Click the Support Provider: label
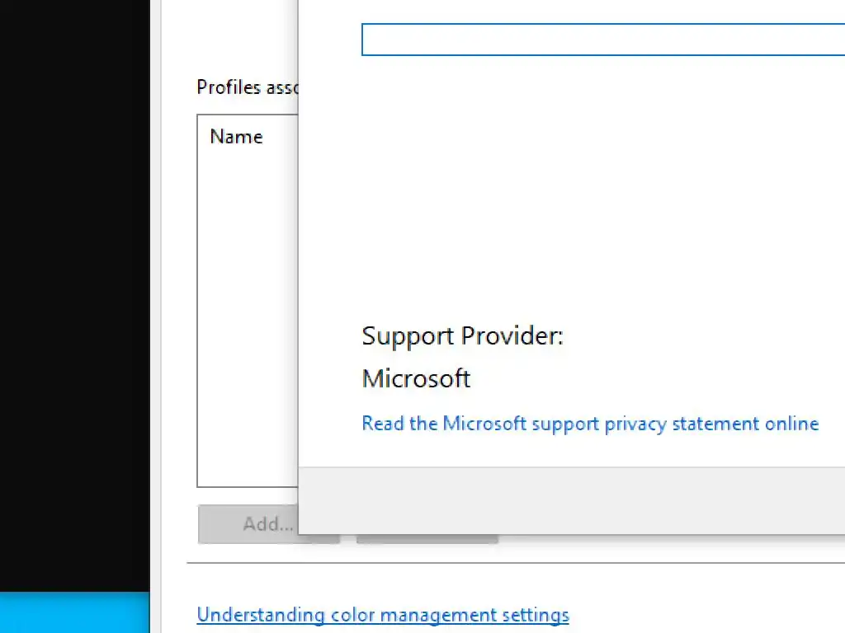 462,336
